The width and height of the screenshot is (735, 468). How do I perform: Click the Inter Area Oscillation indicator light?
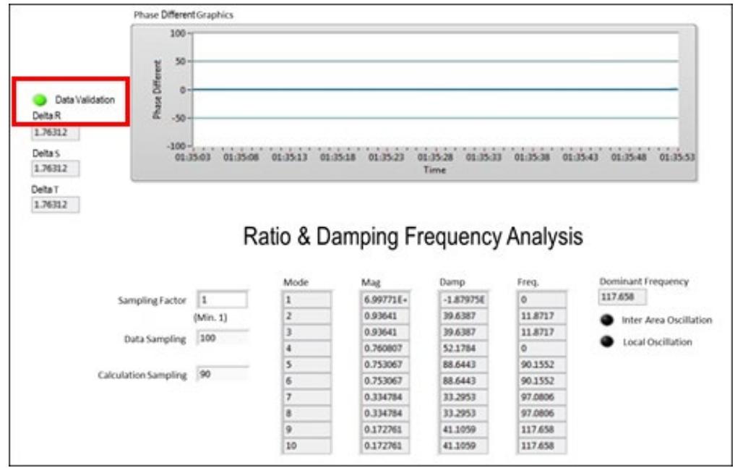607,320
